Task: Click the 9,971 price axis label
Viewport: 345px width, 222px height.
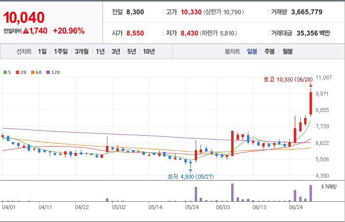Action: click(x=322, y=94)
